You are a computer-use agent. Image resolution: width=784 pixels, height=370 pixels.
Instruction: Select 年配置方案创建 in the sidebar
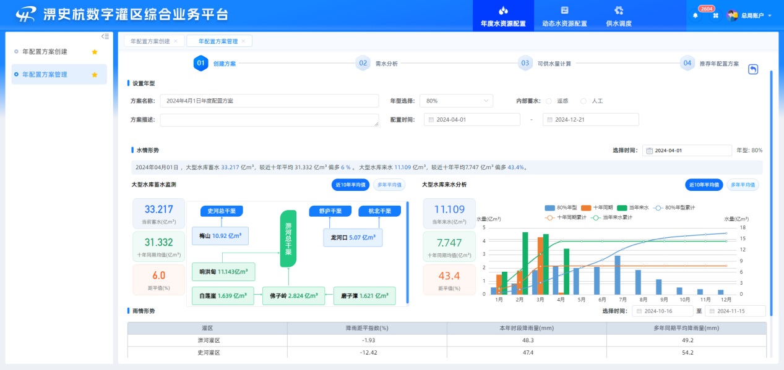pyautogui.click(x=45, y=52)
